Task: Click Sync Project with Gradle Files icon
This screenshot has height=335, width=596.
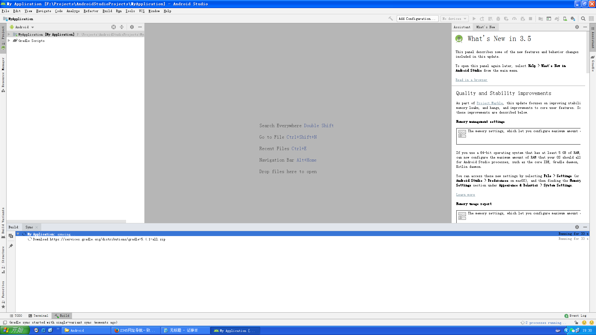Action: 557,19
